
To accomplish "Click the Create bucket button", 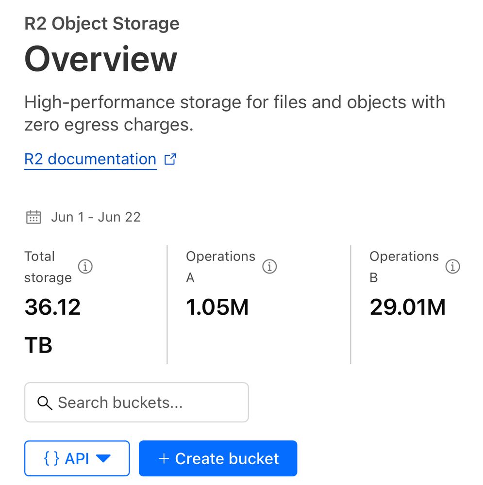I will point(218,458).
